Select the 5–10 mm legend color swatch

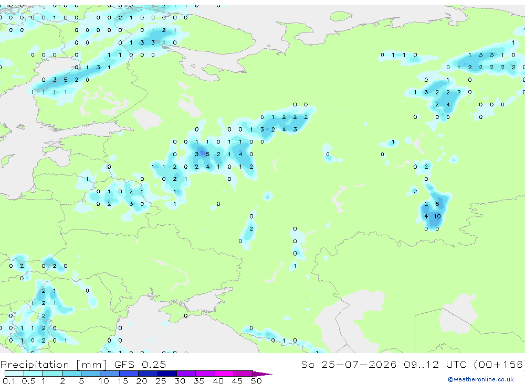(91, 374)
